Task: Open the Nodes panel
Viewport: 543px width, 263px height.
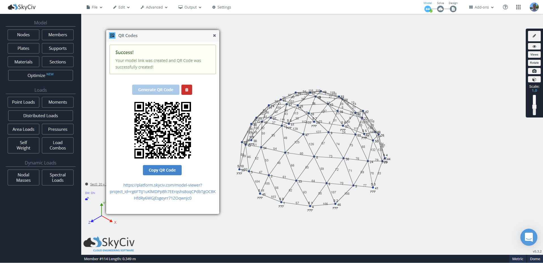Action: pyautogui.click(x=23, y=35)
